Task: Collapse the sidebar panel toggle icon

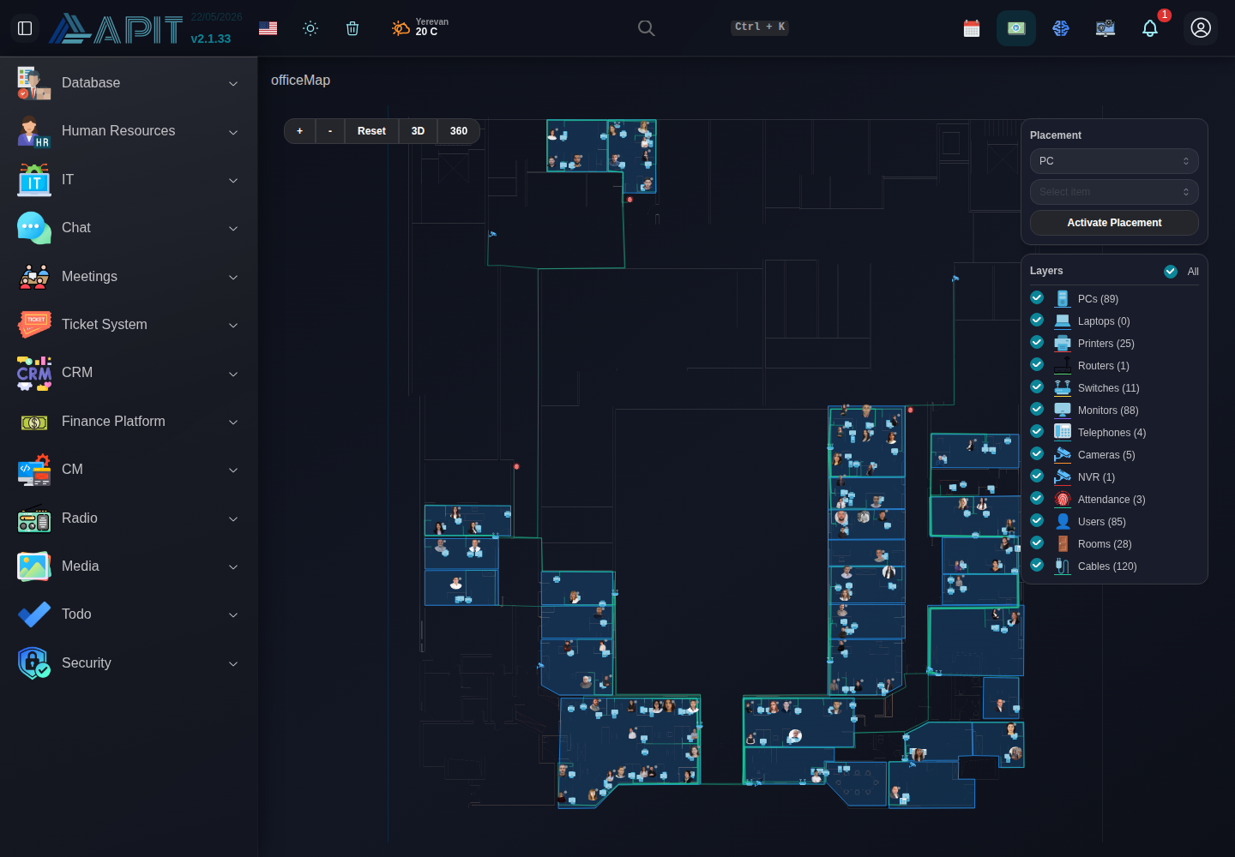Action: [25, 28]
